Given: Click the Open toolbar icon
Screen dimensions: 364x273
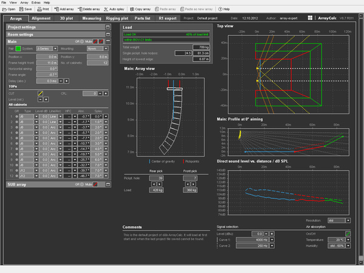Looking at the screenshot, I should 8,10.
